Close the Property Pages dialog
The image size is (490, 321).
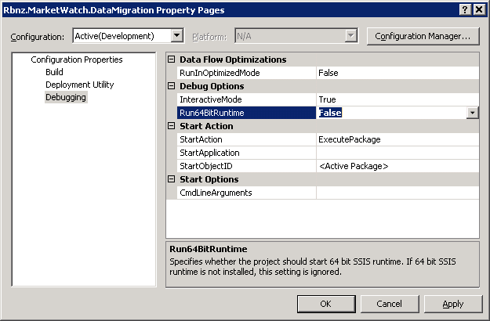[479, 9]
